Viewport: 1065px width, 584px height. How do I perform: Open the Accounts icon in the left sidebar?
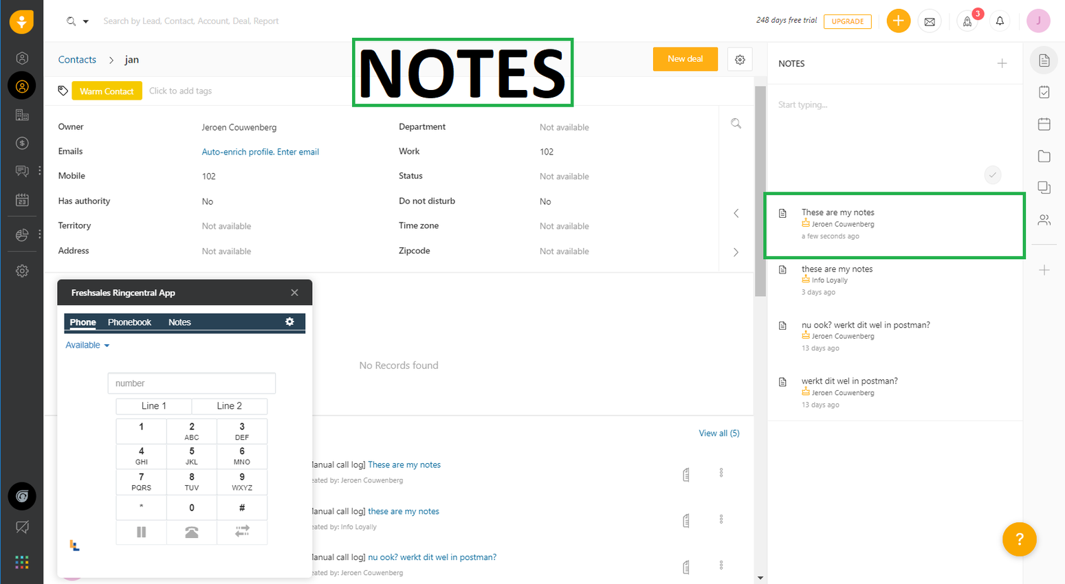coord(22,114)
